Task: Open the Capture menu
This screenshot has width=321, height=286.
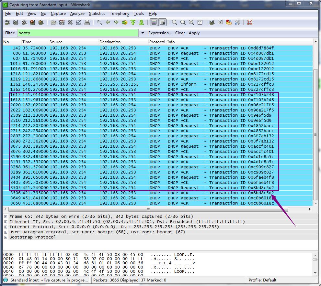Action: coord(58,14)
